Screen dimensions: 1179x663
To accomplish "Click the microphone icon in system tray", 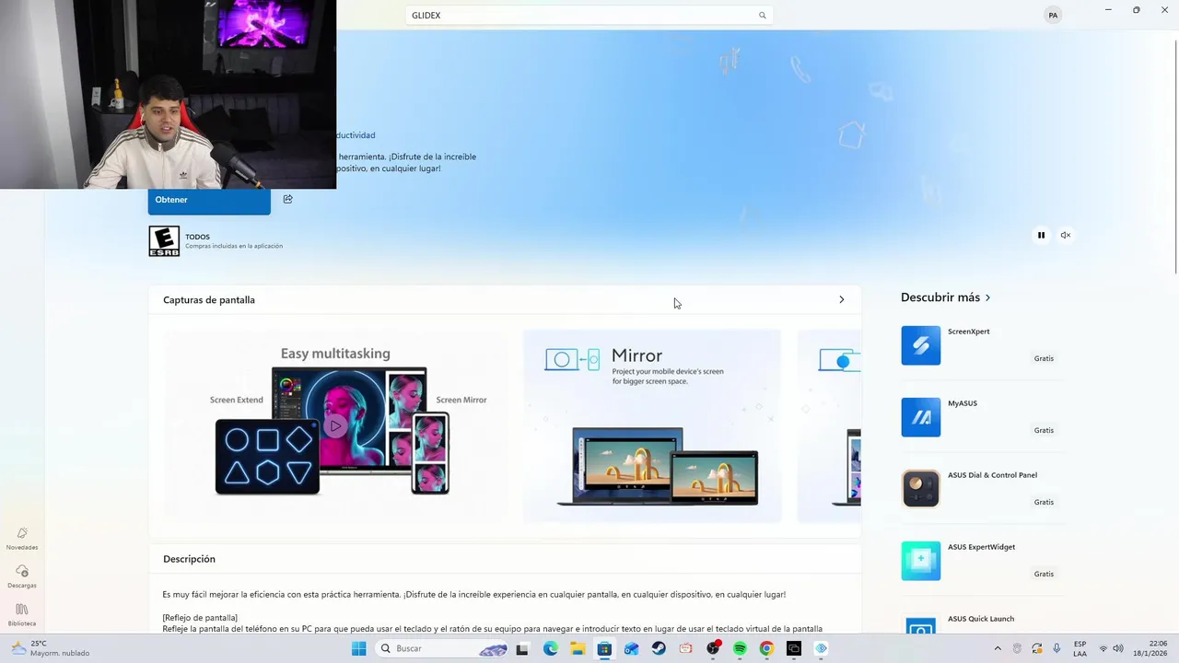I will pos(1056,648).
